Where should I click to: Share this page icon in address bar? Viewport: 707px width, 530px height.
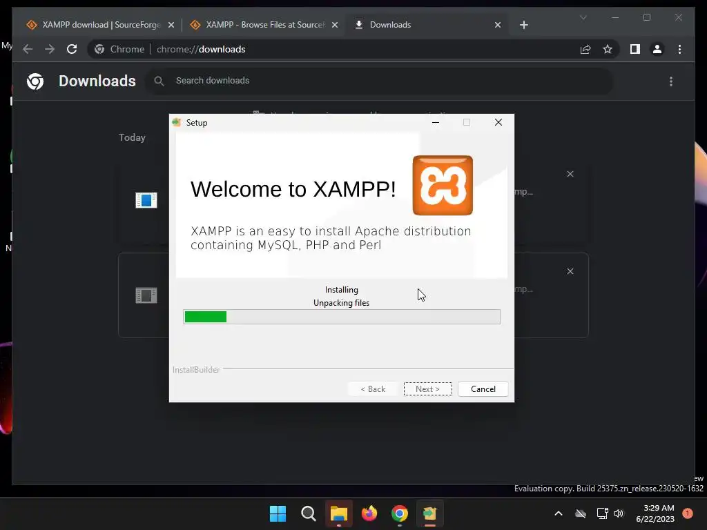coord(585,49)
